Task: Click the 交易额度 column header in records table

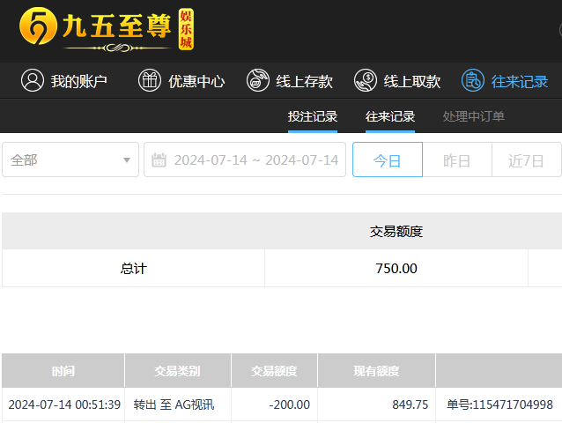Action: click(274, 371)
